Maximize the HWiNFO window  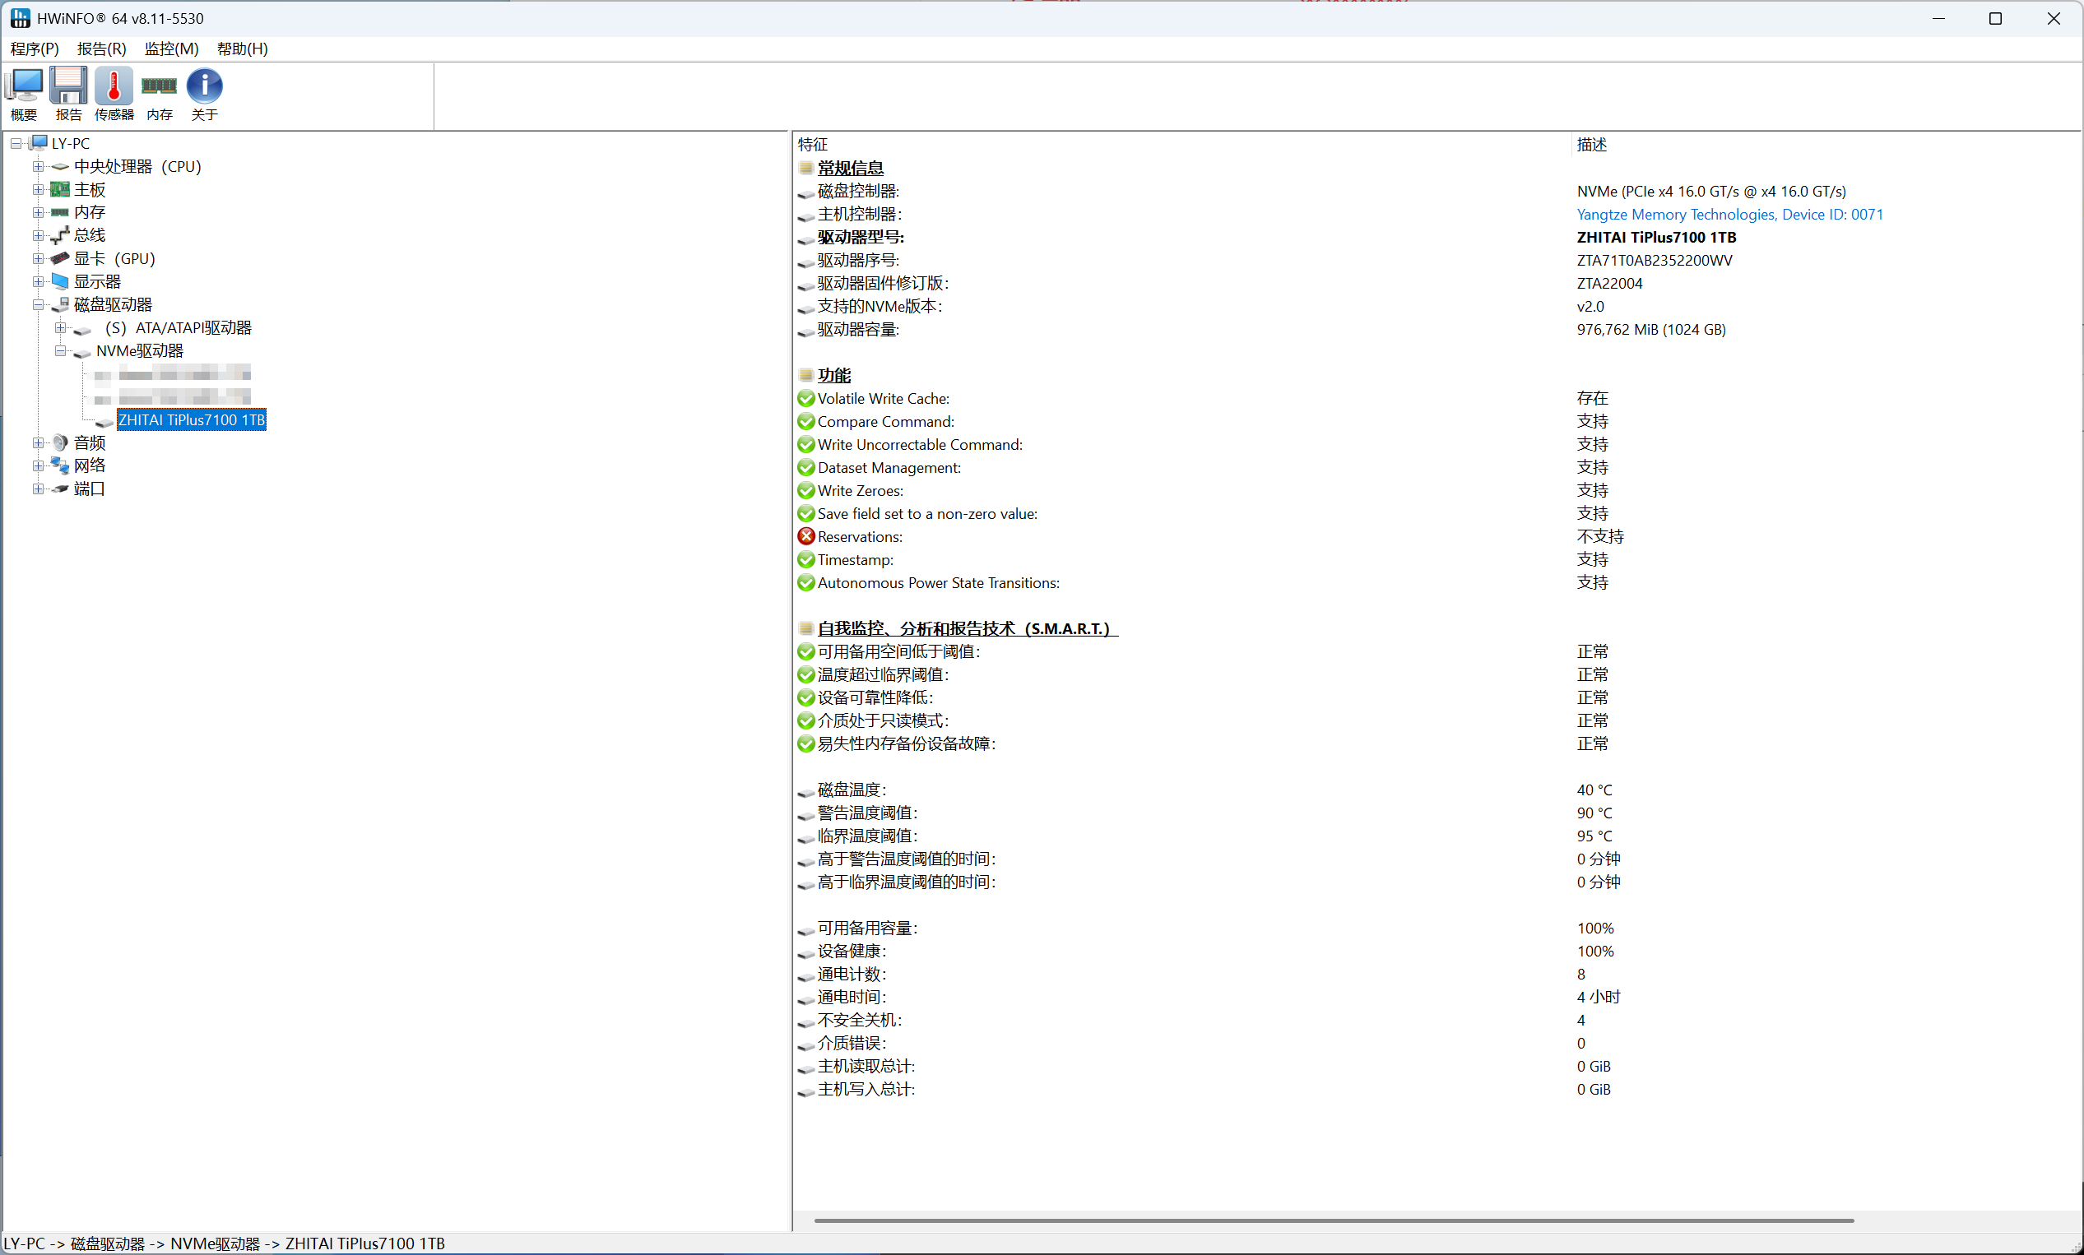1995,19
